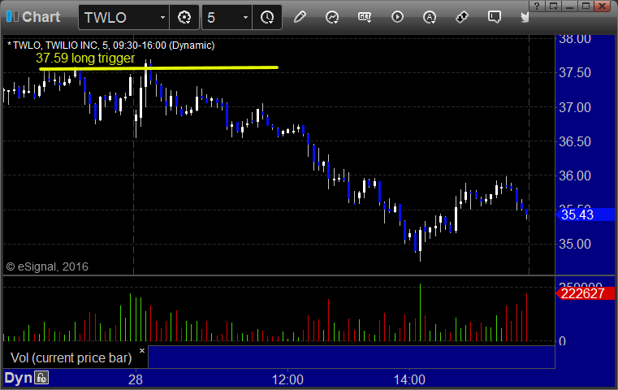618x390 pixels.
Task: Click the 12:00 time axis label
Action: click(x=287, y=379)
